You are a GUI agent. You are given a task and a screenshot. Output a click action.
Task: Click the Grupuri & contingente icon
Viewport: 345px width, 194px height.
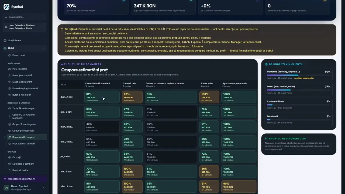10,124
